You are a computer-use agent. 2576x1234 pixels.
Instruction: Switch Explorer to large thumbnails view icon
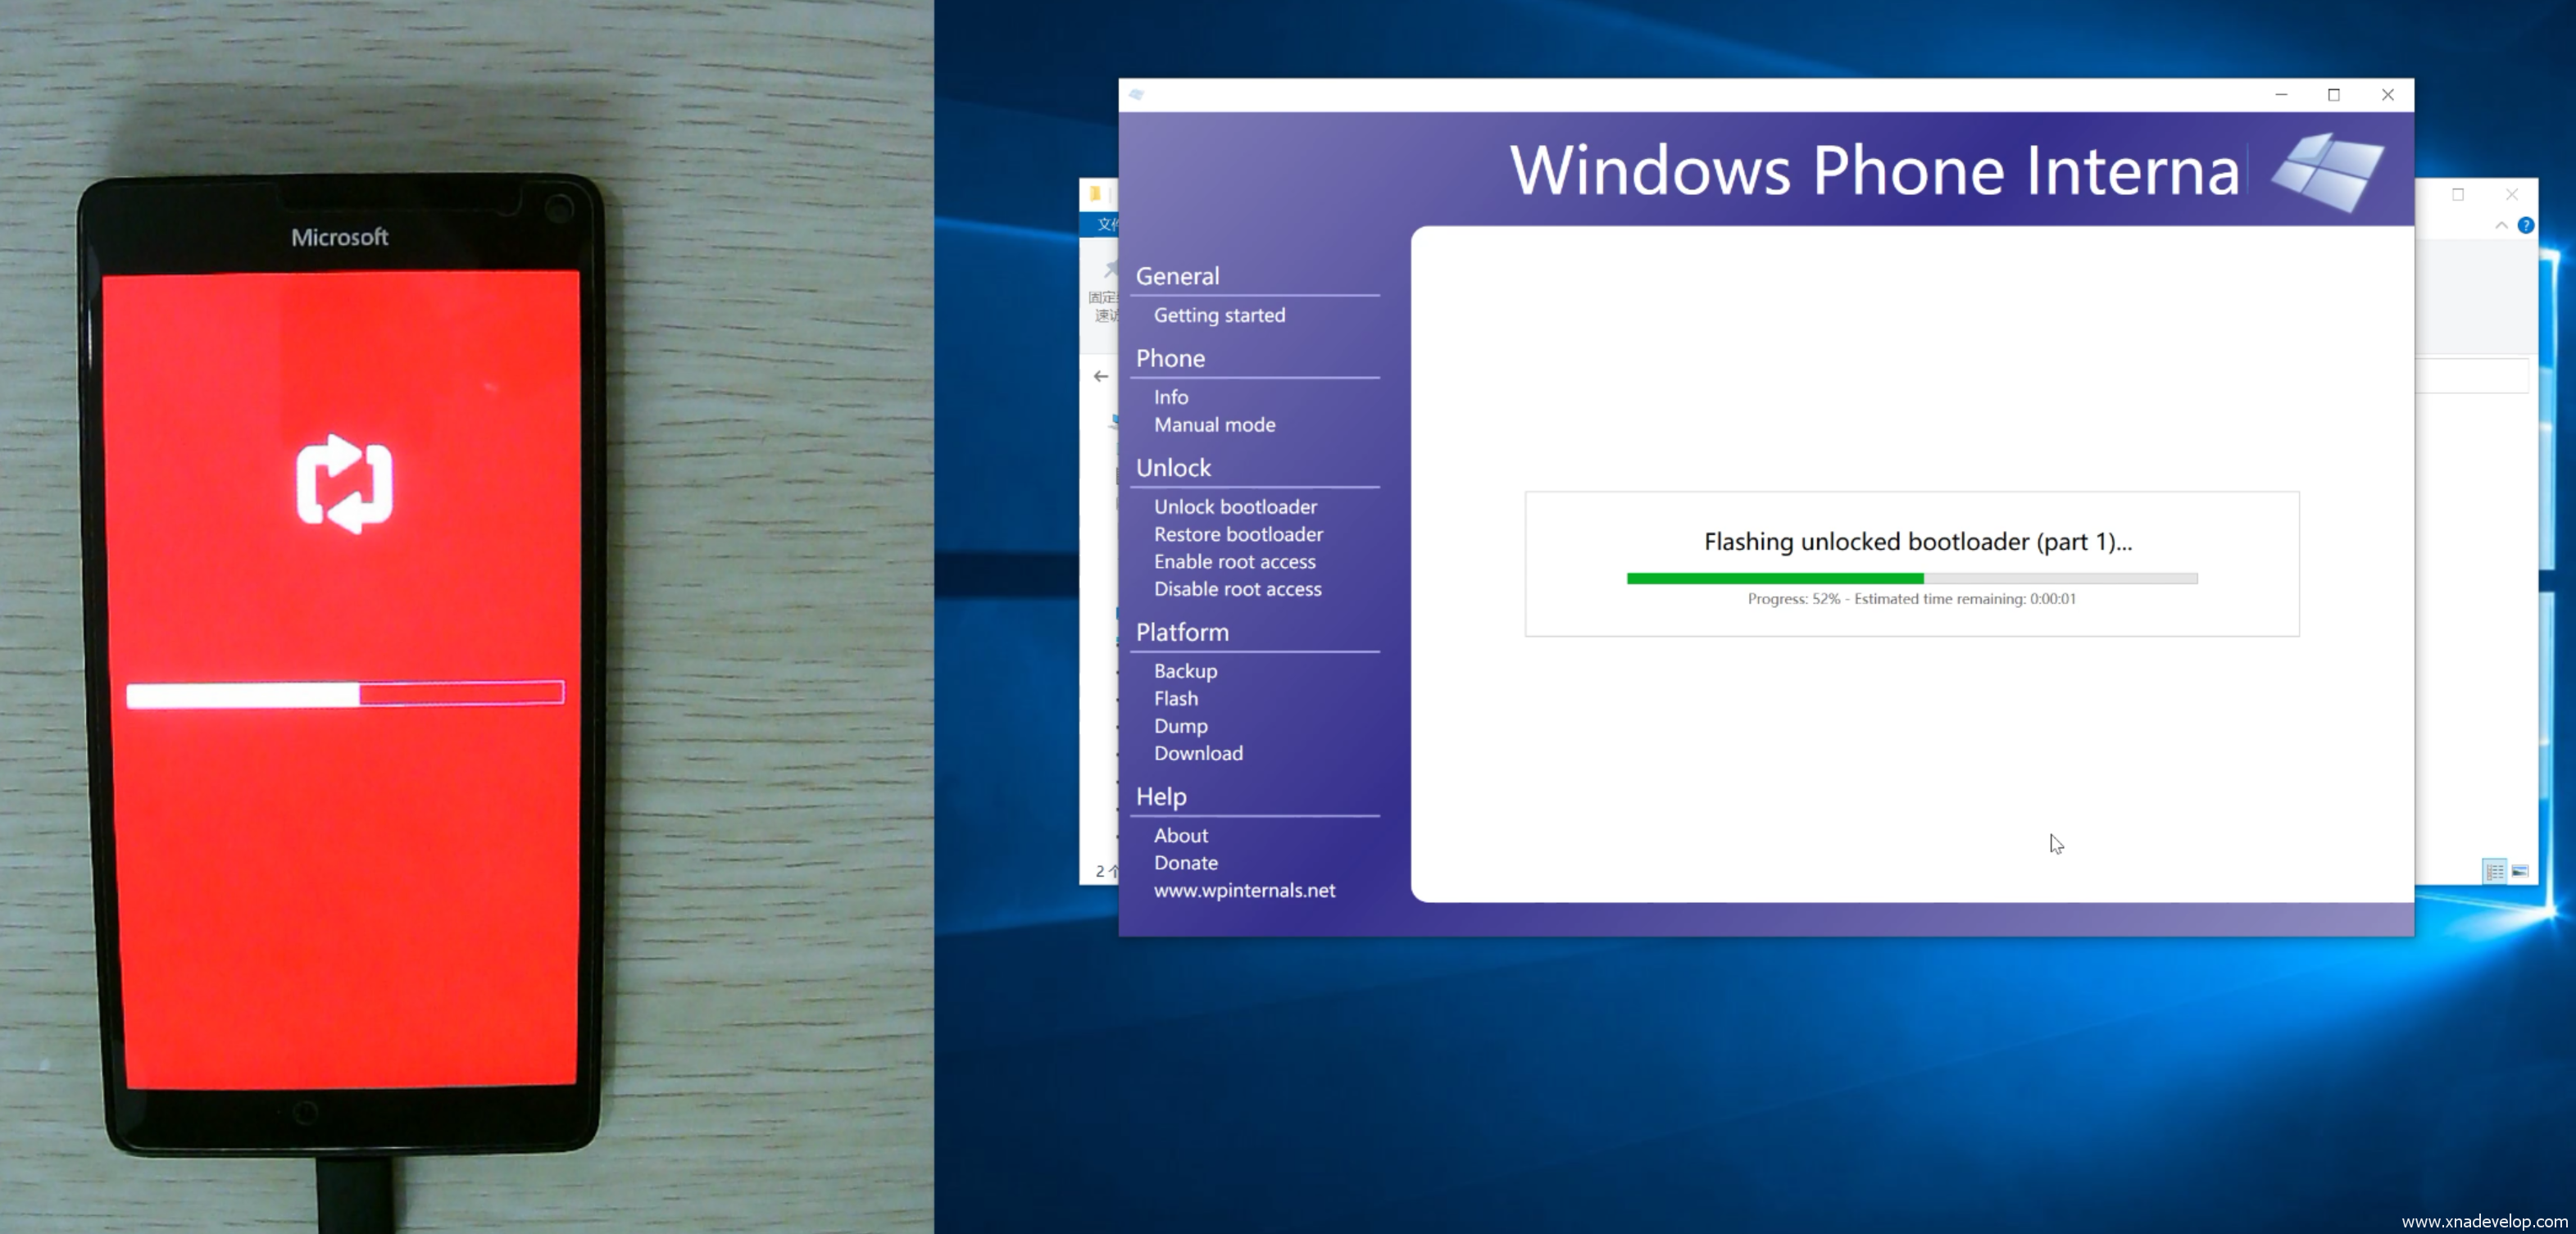(x=2520, y=871)
